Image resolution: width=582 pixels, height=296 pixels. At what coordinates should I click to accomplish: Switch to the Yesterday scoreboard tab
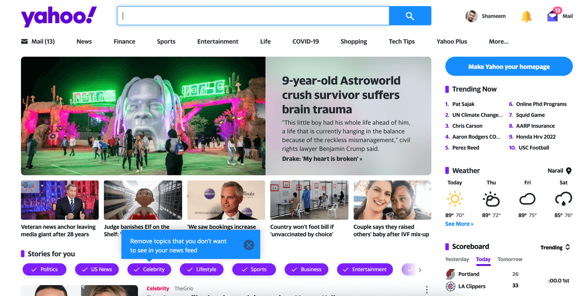[457, 259]
